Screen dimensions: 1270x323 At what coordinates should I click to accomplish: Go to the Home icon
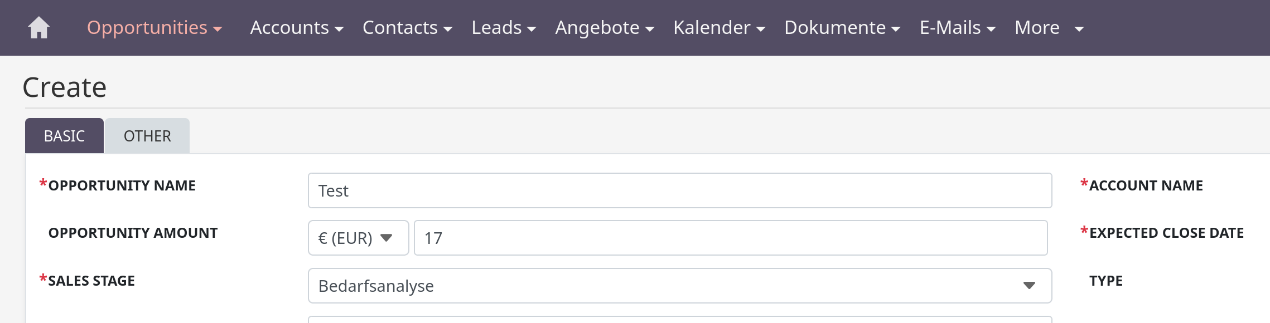tap(39, 28)
